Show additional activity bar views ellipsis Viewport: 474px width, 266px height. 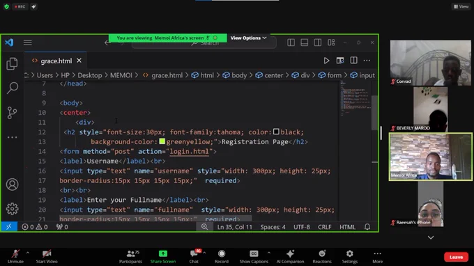click(x=12, y=137)
